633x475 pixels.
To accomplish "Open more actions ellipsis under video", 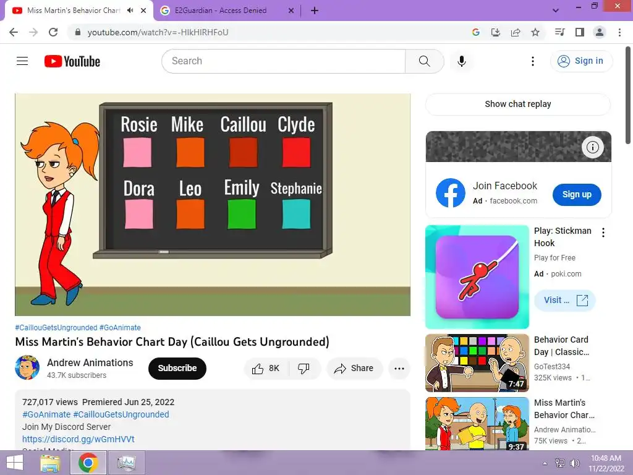I will (x=399, y=368).
